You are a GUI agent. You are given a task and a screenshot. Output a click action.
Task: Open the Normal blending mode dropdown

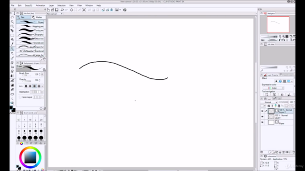pyautogui.click(x=269, y=102)
